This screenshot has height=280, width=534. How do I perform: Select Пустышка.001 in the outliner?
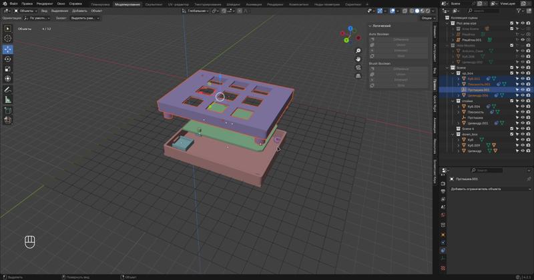(x=478, y=90)
